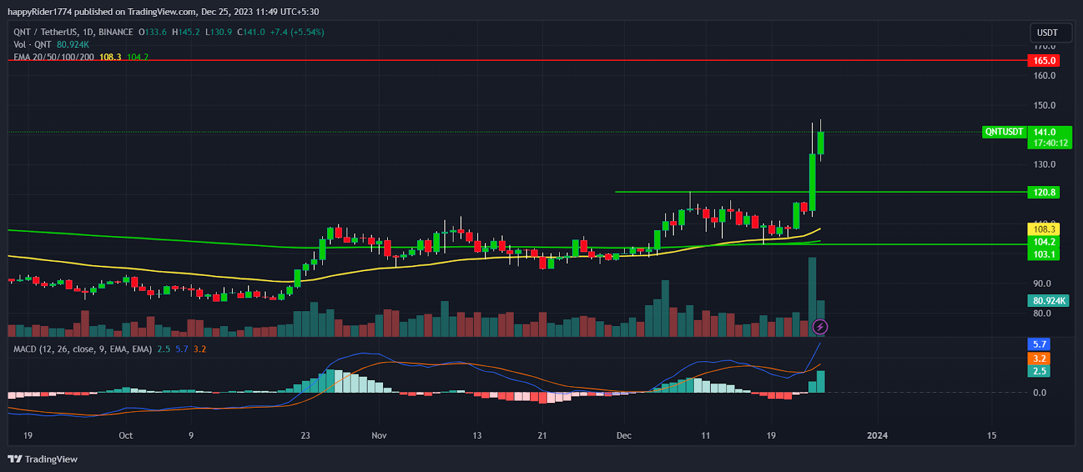The height and width of the screenshot is (472, 1083).
Task: Click the red 165.0 price label
Action: (x=1044, y=61)
